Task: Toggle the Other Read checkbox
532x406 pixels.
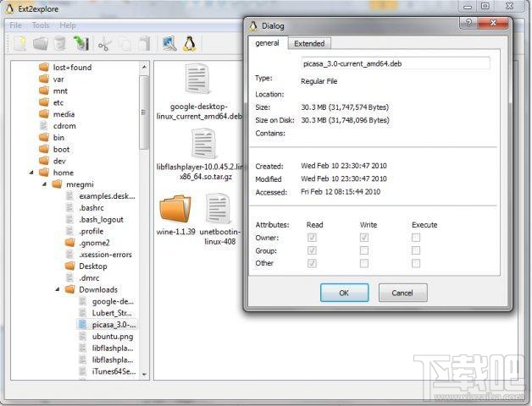Action: coord(312,263)
